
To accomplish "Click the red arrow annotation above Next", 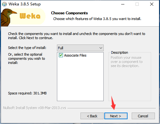I will tap(113, 103).
